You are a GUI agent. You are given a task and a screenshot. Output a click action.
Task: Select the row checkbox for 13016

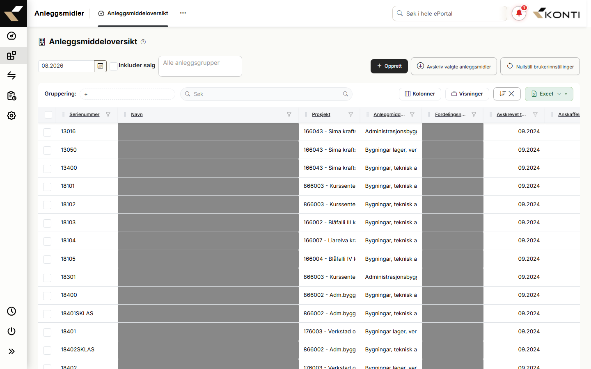pyautogui.click(x=47, y=132)
